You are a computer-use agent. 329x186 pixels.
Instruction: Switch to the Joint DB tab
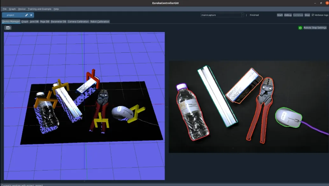point(34,21)
